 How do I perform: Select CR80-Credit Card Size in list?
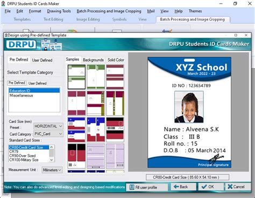(x=29, y=148)
